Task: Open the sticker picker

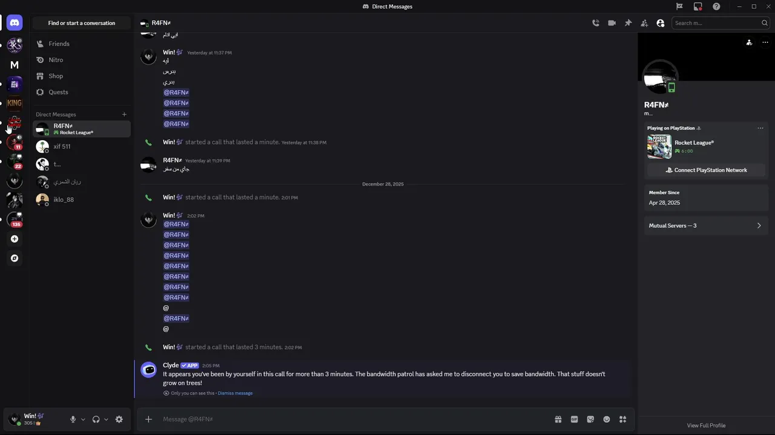Action: (590, 419)
